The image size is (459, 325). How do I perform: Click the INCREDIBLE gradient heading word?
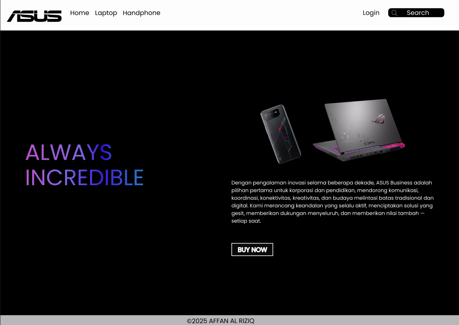84,177
